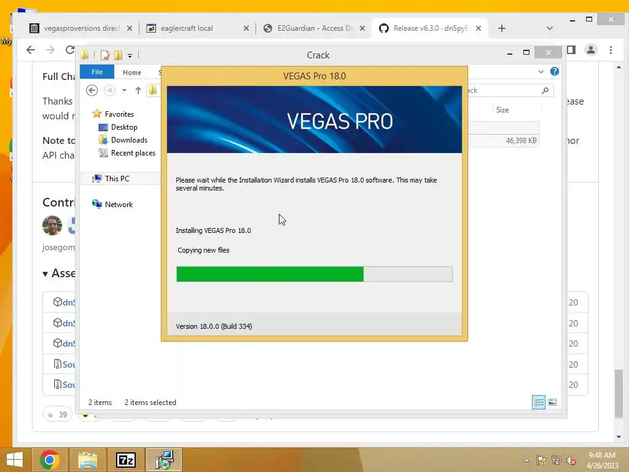Open Action Center flag icon in tray
This screenshot has height=472, width=629.
pos(542,460)
